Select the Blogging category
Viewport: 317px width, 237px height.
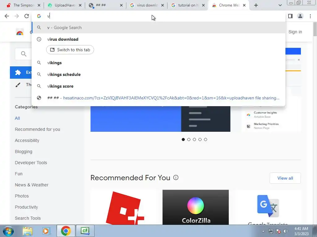pos(24,152)
